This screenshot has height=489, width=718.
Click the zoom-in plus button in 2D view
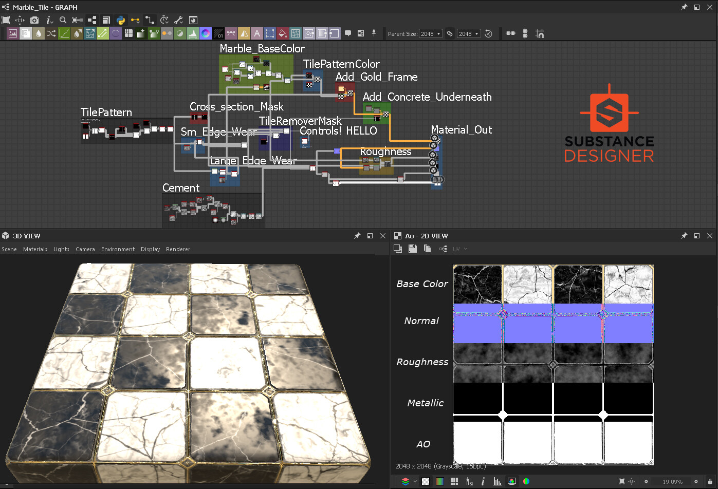[x=696, y=481]
